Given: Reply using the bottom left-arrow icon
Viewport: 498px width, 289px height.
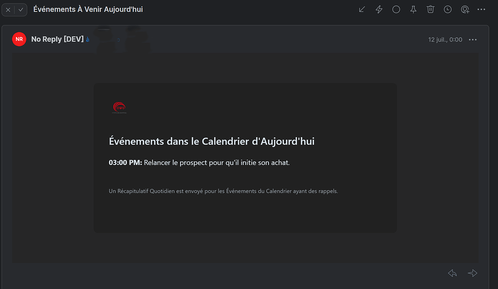Looking at the screenshot, I should click(452, 273).
